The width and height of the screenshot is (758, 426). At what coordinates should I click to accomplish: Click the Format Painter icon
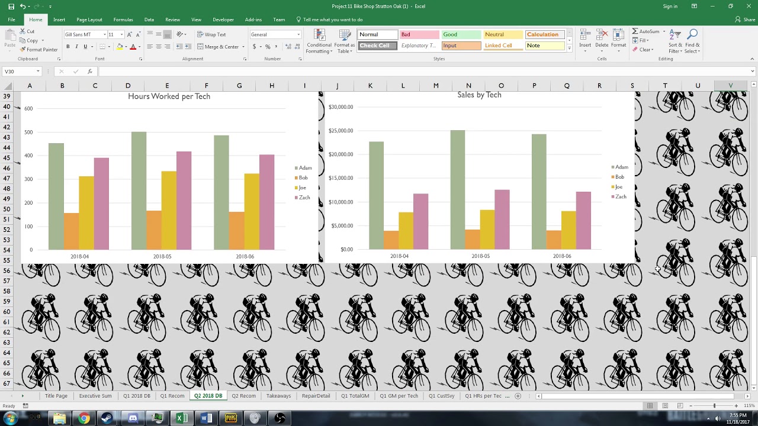(23, 50)
